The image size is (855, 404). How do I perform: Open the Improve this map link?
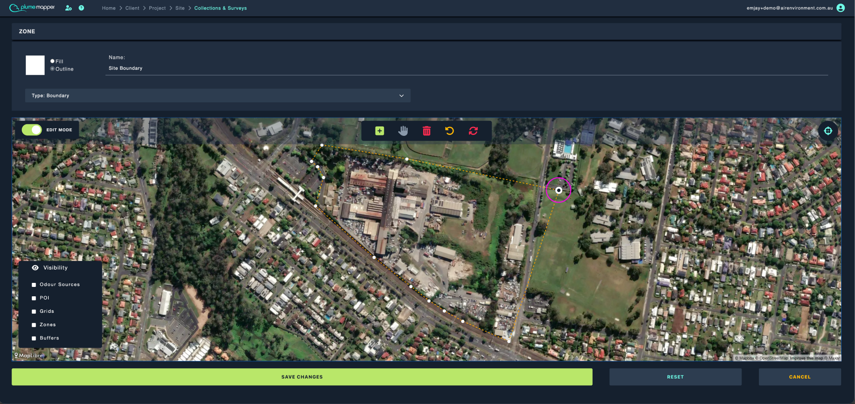click(x=806, y=358)
